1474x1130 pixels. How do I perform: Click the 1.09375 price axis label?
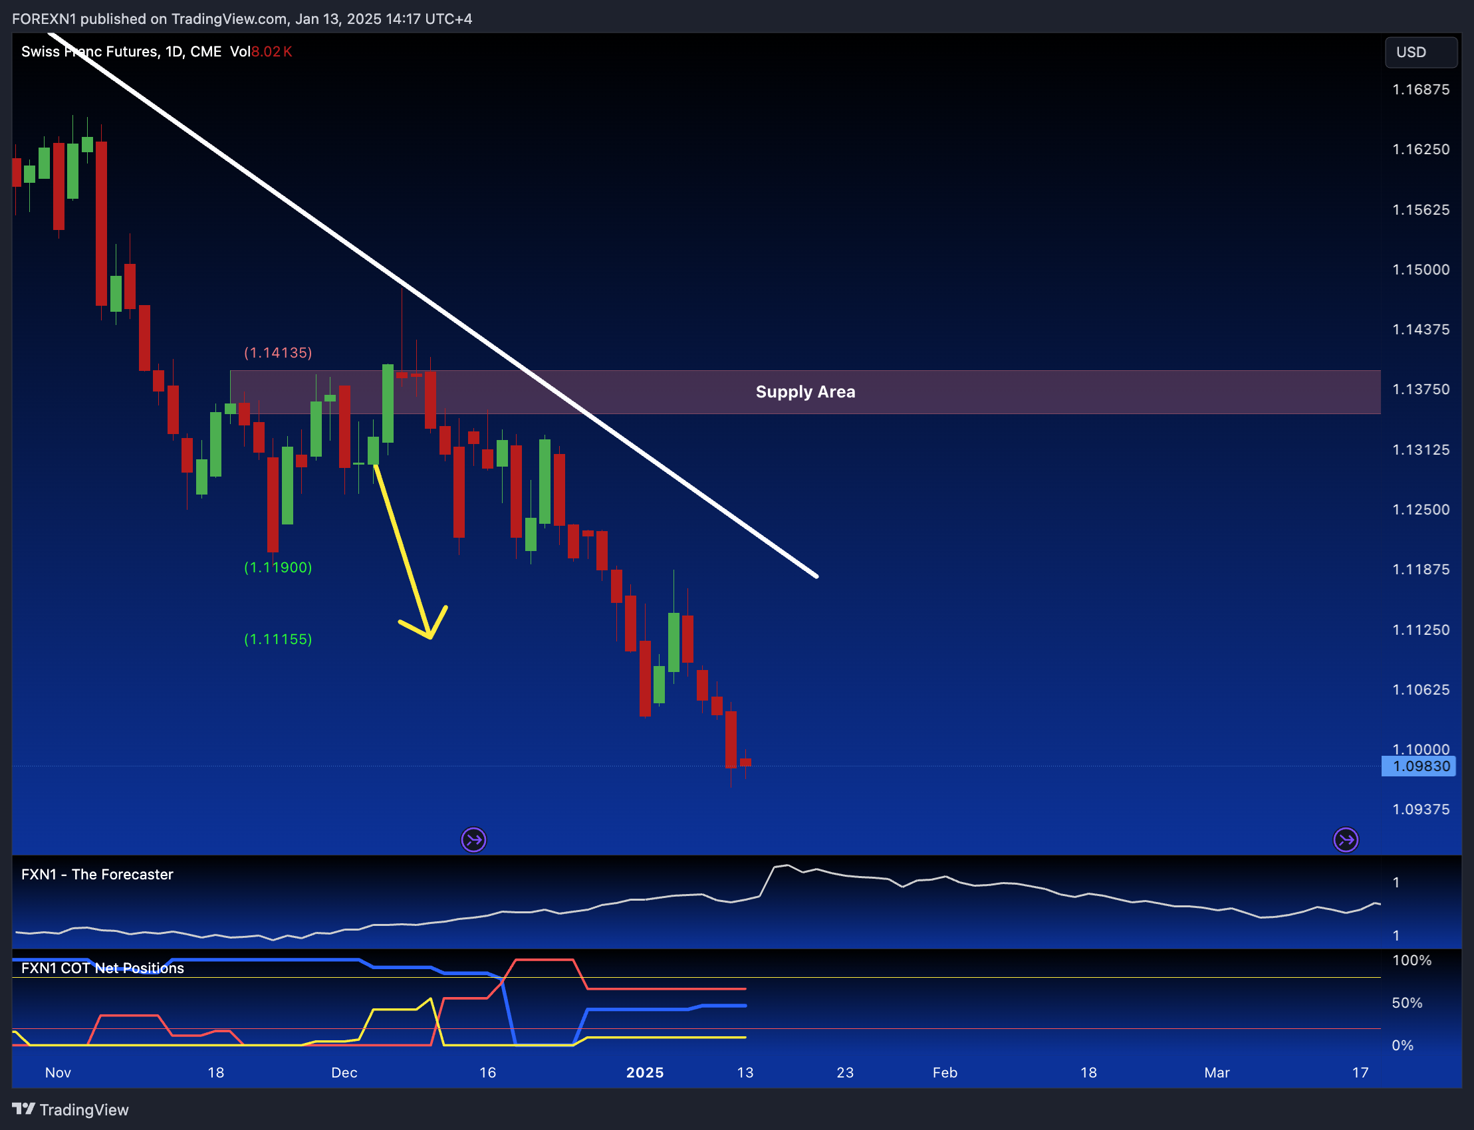click(x=1421, y=809)
